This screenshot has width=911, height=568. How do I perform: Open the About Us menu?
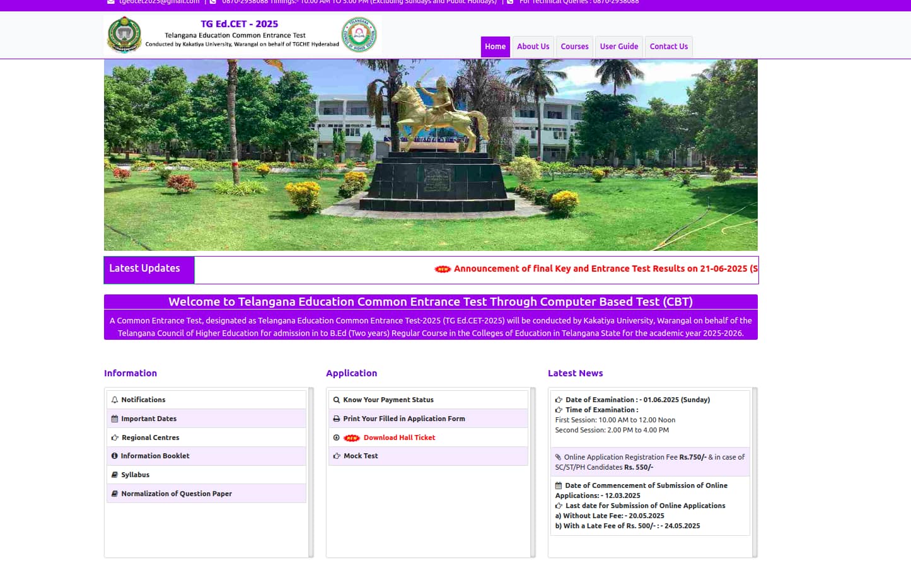pyautogui.click(x=533, y=47)
